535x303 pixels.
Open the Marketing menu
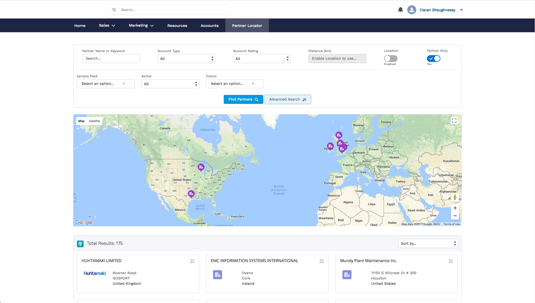point(141,25)
